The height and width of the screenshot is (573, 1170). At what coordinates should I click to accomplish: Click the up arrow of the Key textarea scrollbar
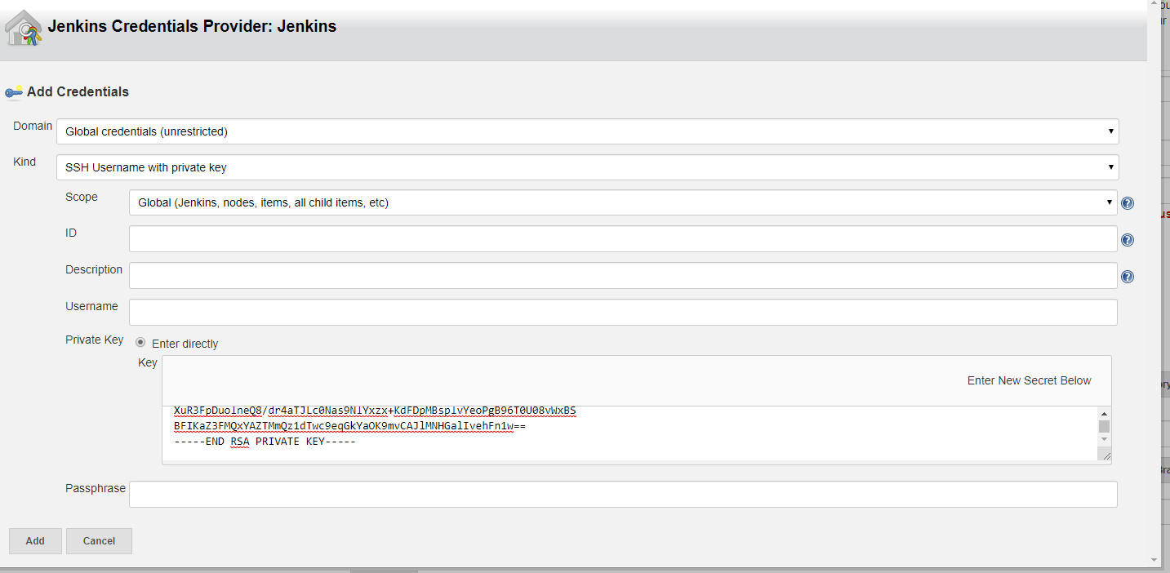[x=1104, y=414]
